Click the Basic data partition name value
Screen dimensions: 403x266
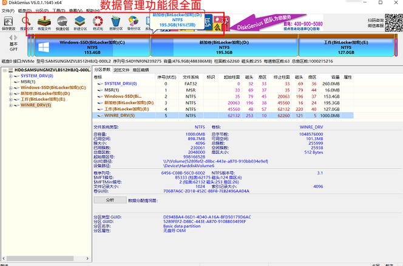pos(181,226)
